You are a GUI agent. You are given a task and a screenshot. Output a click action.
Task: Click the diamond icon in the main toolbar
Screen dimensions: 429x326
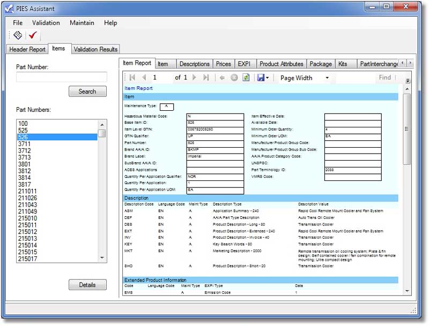click(18, 35)
